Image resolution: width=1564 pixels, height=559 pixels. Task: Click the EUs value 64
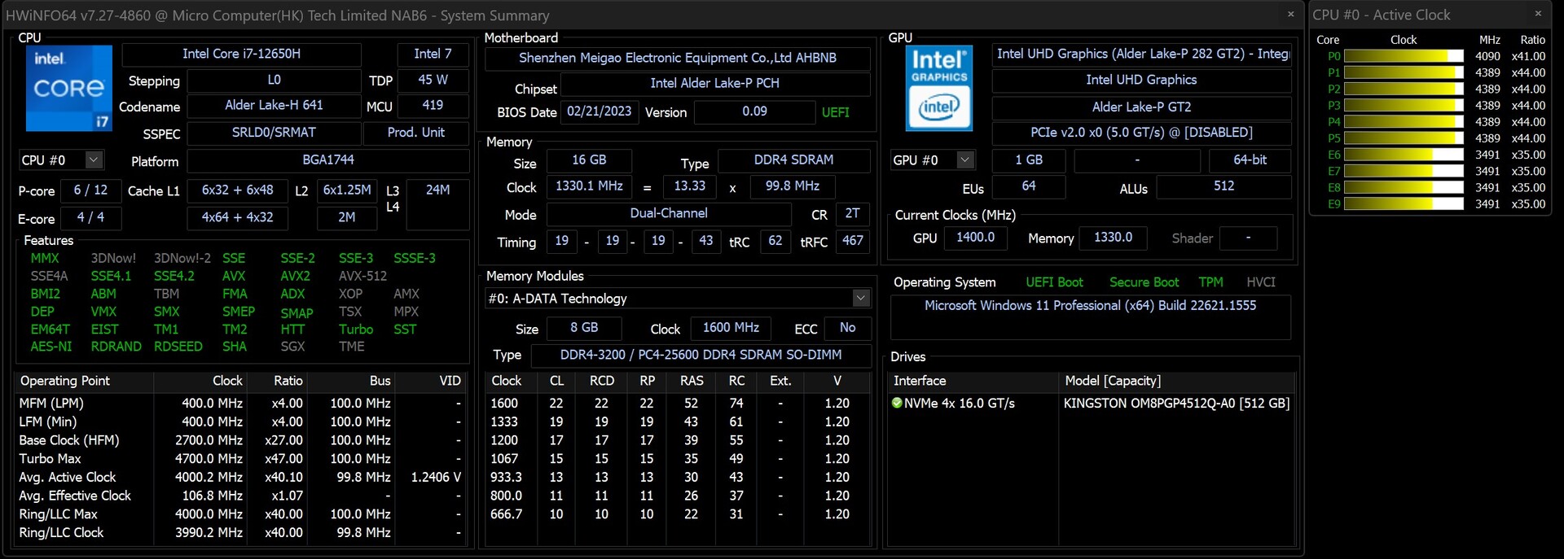coord(1029,187)
